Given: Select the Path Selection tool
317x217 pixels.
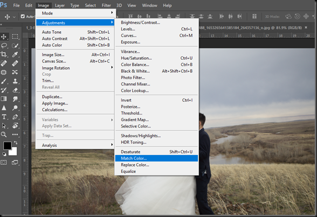Looking at the screenshot, I should (x=4, y=125).
